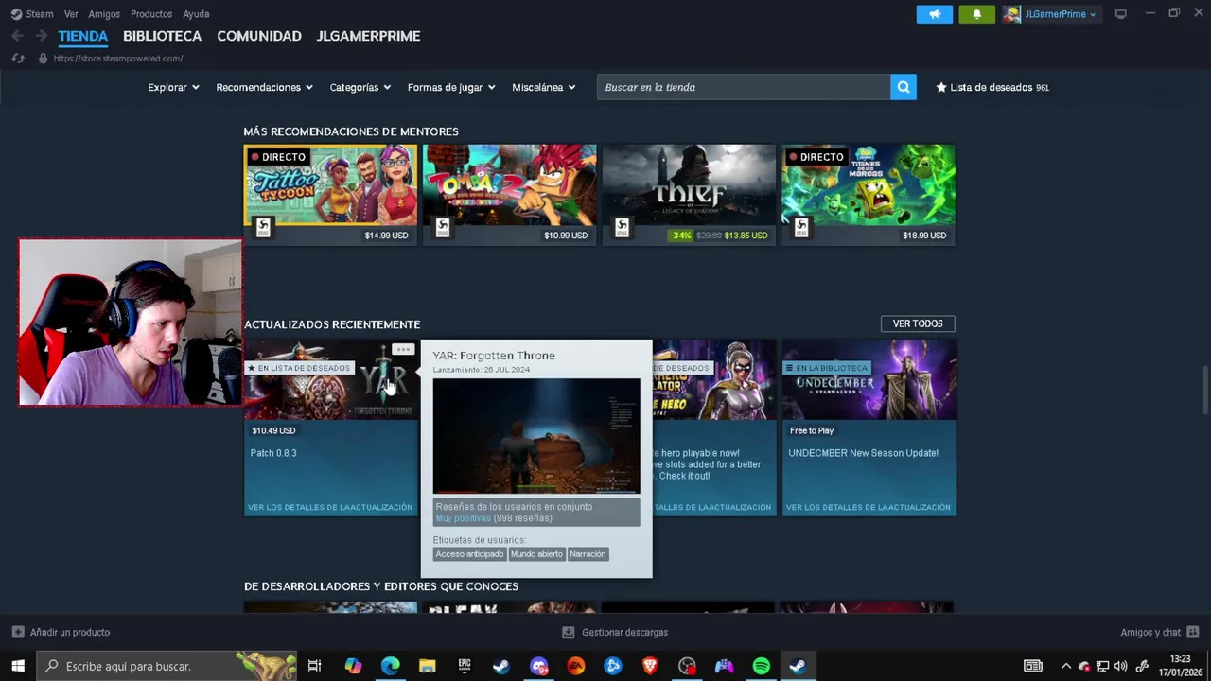This screenshot has height=681, width=1211.
Task: Click the three-dot menu on YAR card
Action: [403, 350]
